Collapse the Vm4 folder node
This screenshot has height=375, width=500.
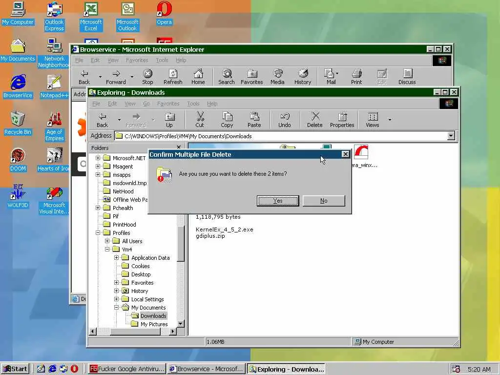click(107, 249)
